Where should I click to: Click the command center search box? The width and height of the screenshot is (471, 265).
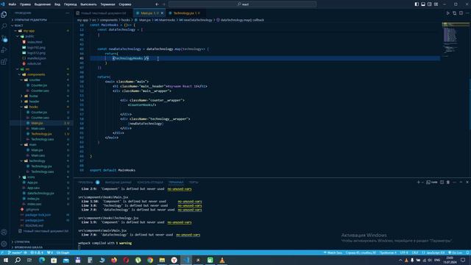[x=242, y=4]
